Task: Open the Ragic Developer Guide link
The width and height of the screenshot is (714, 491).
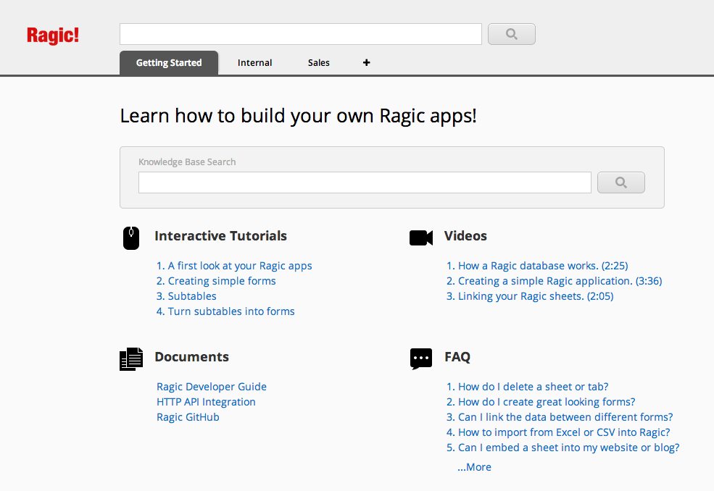Action: click(x=212, y=387)
